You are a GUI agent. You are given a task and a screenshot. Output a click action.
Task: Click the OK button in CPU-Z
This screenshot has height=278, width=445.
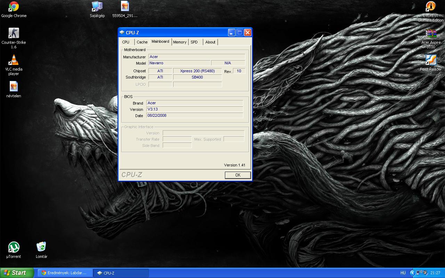click(238, 175)
